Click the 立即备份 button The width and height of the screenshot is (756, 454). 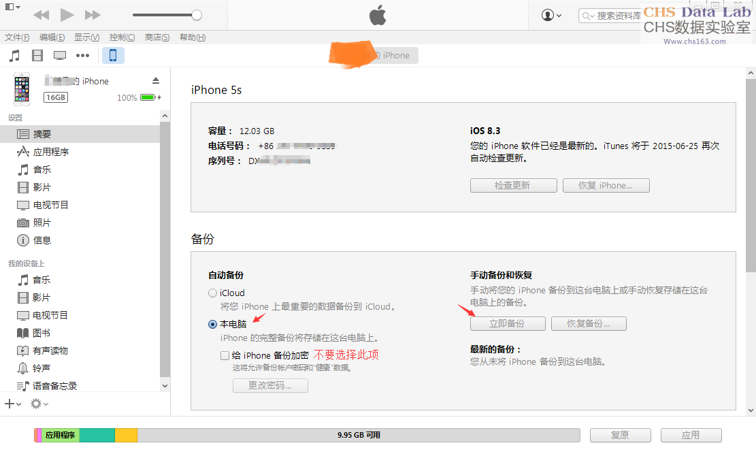click(508, 324)
